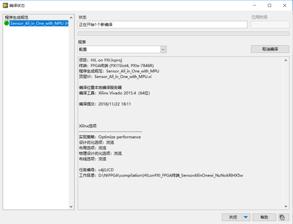Image resolution: width=293 pixels, height=224 pixels.
Task: Click the 任务编号: c4jGJCD line
Action: coord(96,170)
